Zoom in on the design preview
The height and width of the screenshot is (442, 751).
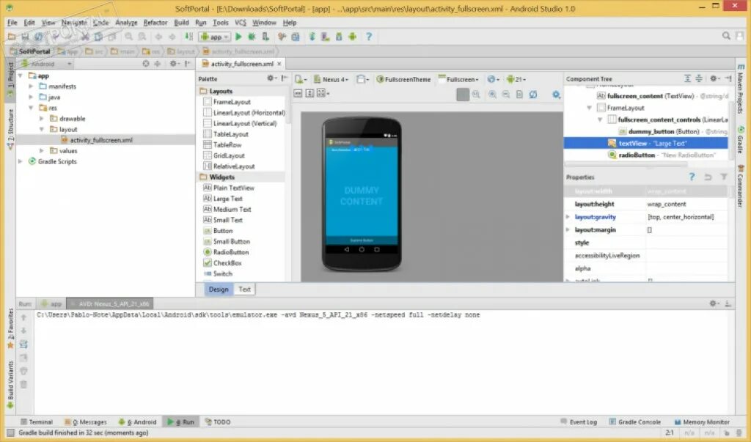click(x=492, y=95)
